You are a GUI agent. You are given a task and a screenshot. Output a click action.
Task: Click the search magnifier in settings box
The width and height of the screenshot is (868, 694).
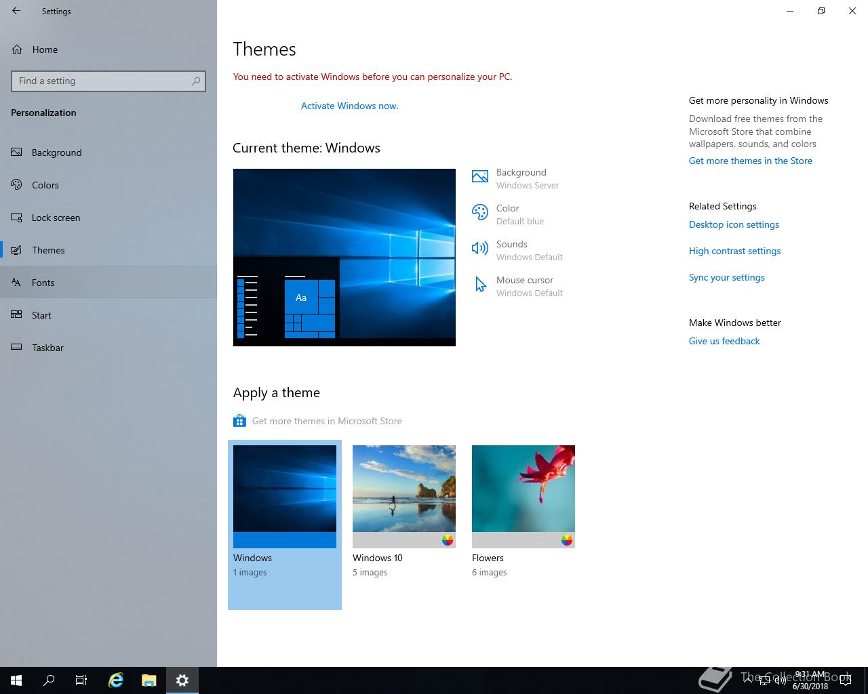tap(196, 81)
